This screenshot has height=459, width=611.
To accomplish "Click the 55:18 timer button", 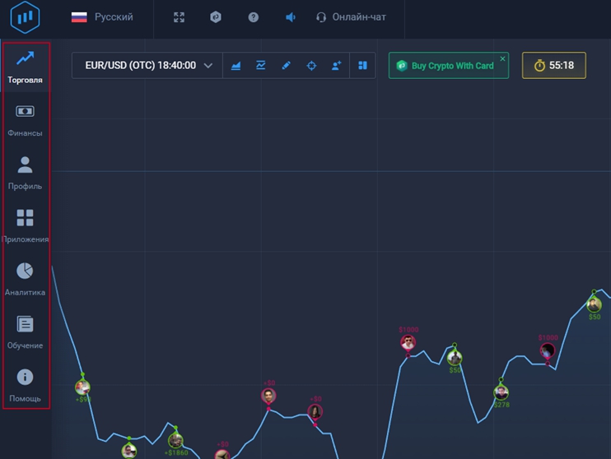I will point(553,66).
